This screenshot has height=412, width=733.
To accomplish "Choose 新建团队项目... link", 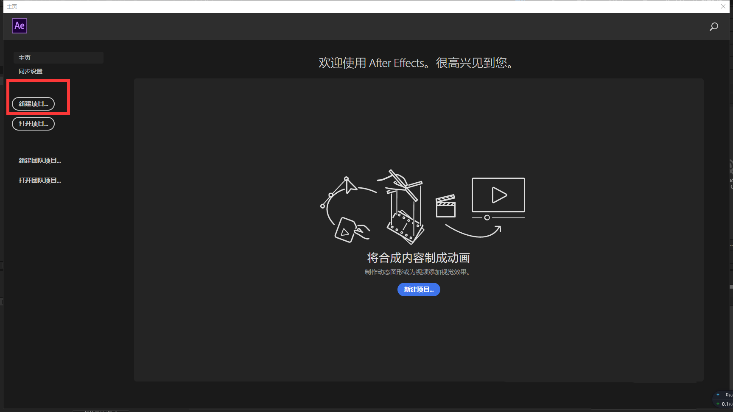I will (x=40, y=161).
